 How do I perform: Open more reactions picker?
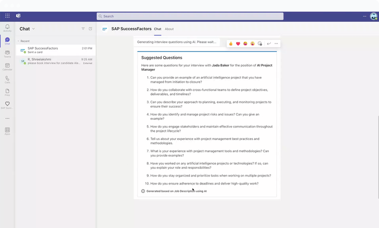click(x=260, y=43)
